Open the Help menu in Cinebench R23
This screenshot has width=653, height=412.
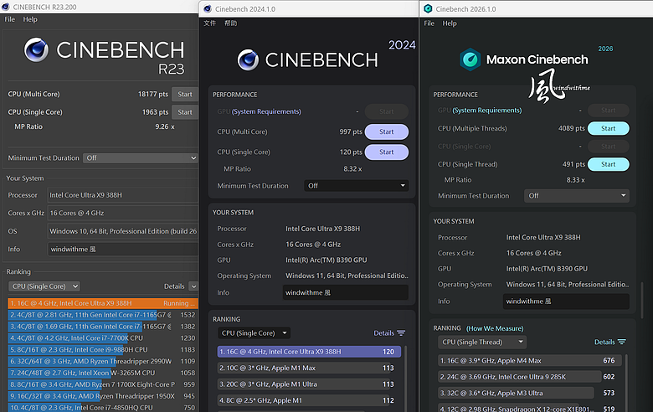coord(30,19)
